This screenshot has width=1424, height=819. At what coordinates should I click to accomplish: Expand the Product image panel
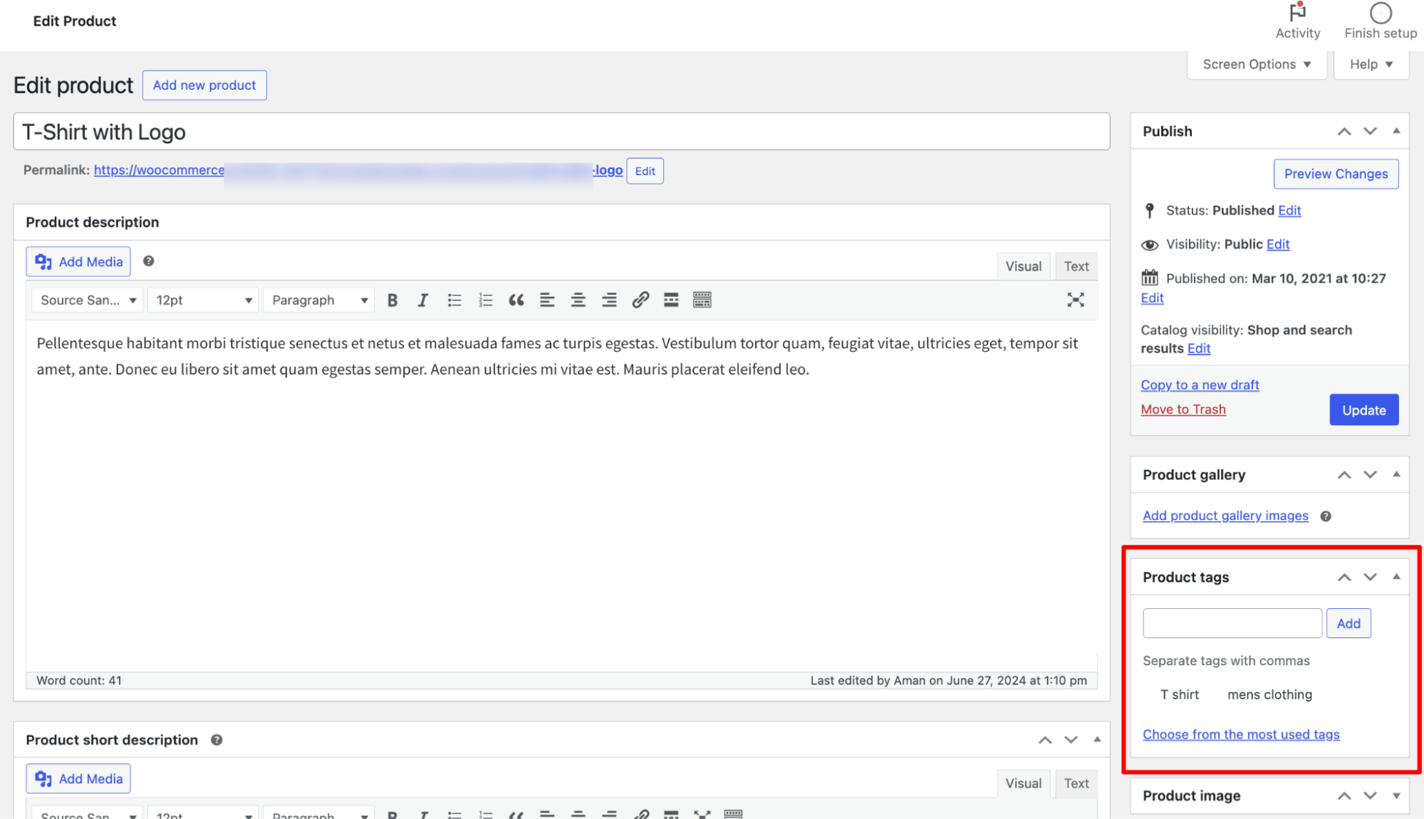tap(1396, 796)
